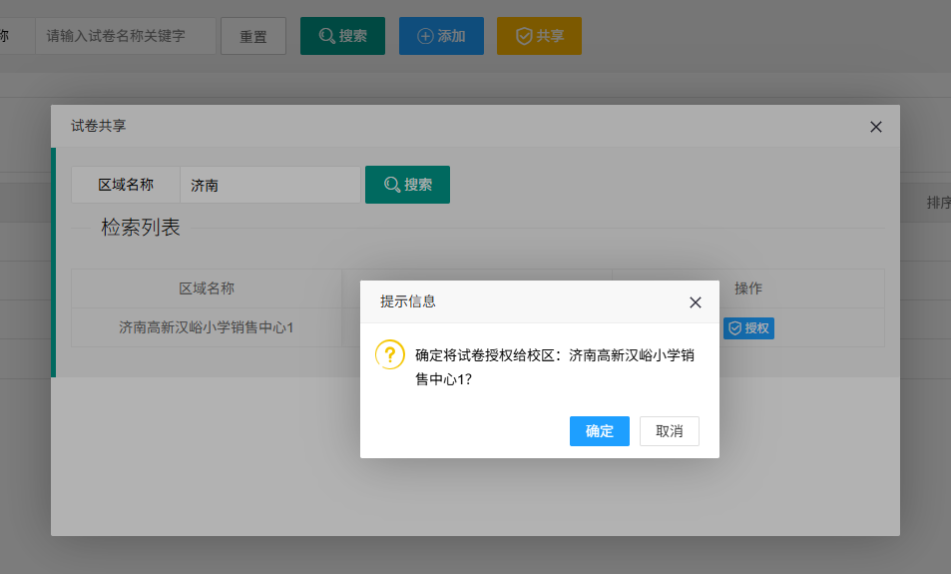Click the yellow 共享 shield button
Image resolution: width=951 pixels, height=574 pixels.
click(539, 36)
